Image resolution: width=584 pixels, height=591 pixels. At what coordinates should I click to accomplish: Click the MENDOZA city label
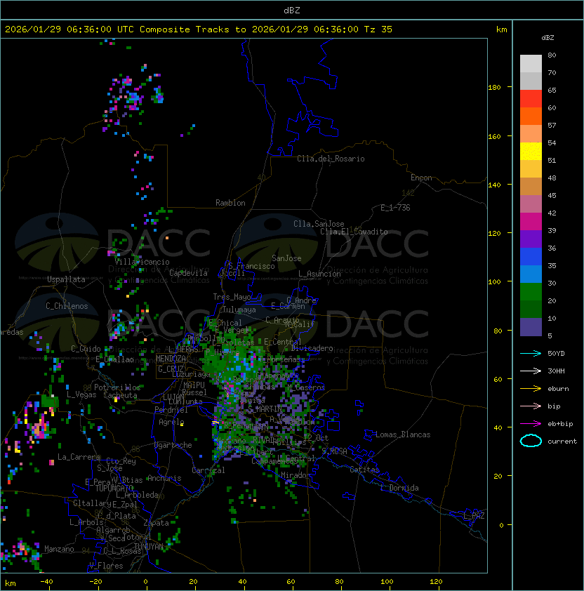coord(171,359)
